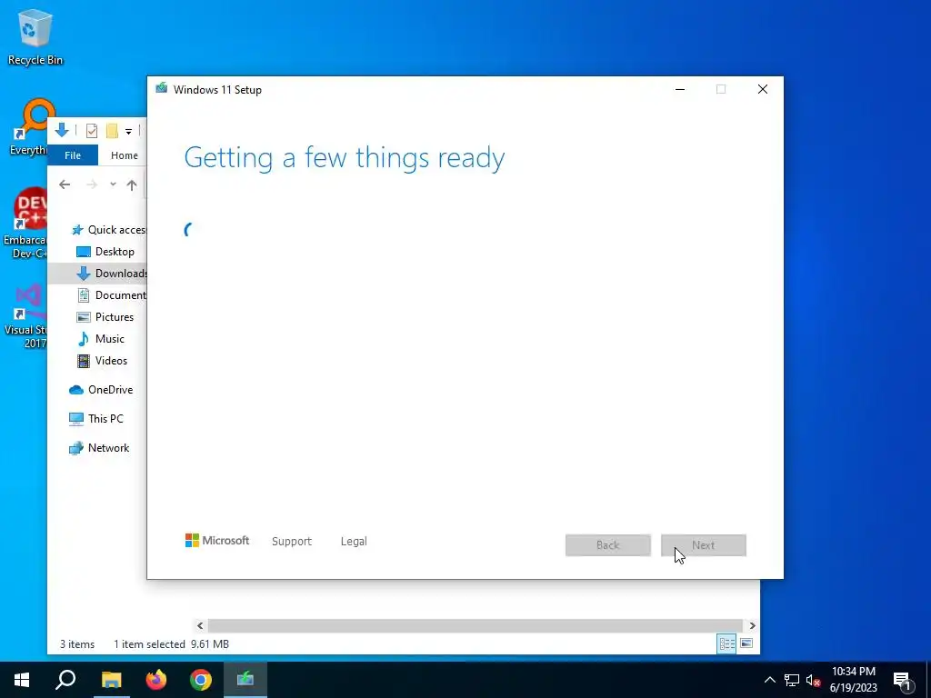Go up one folder level in Explorer
Image resolution: width=931 pixels, height=698 pixels.
[132, 184]
